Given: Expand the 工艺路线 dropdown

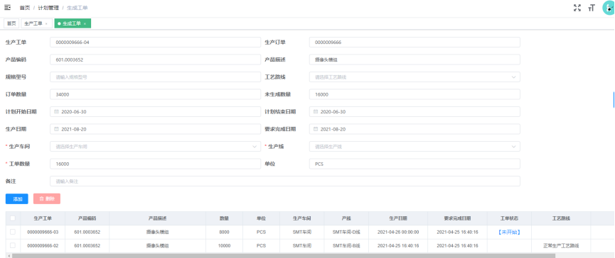Looking at the screenshot, I should 415,77.
